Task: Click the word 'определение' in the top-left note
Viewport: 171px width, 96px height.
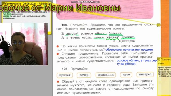Action: [x=9, y=18]
